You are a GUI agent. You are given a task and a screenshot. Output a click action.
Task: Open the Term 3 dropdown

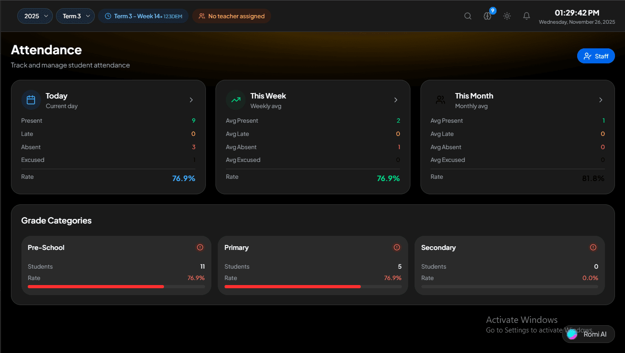75,16
